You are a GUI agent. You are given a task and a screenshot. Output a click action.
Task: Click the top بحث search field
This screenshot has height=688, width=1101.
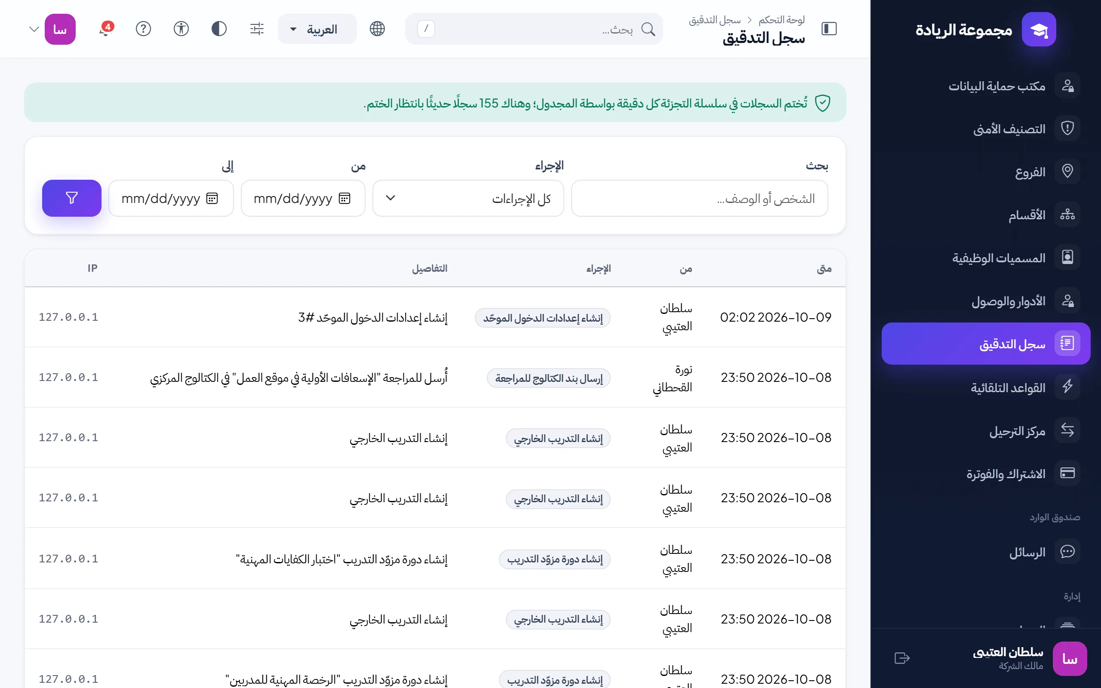534,29
